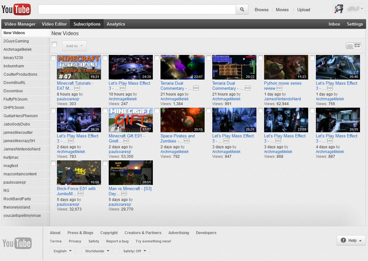Select ArchmageMelek subscription in sidebar

[x=26, y=50]
